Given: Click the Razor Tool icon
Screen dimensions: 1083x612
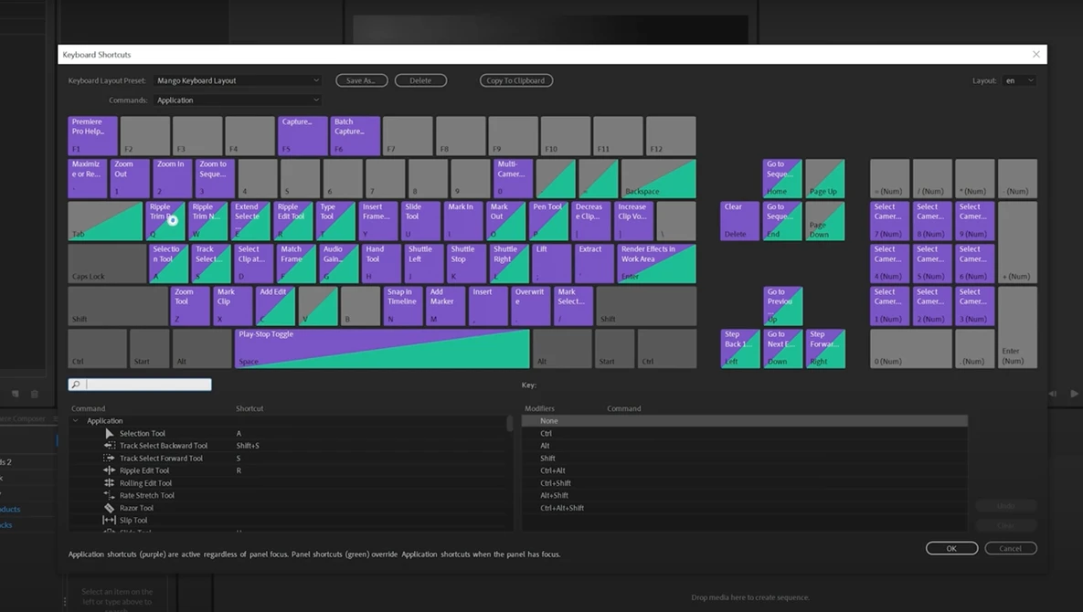Looking at the screenshot, I should (x=109, y=508).
